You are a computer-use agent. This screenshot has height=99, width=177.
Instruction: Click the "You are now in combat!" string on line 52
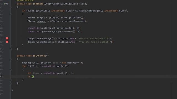[x=95, y=42]
